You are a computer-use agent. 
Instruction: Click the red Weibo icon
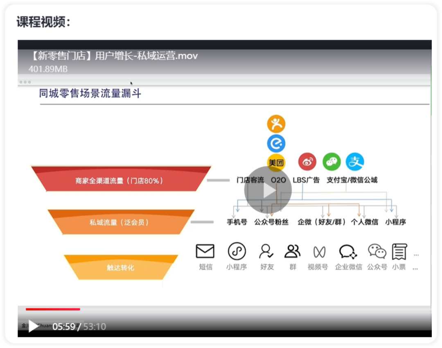pos(307,162)
